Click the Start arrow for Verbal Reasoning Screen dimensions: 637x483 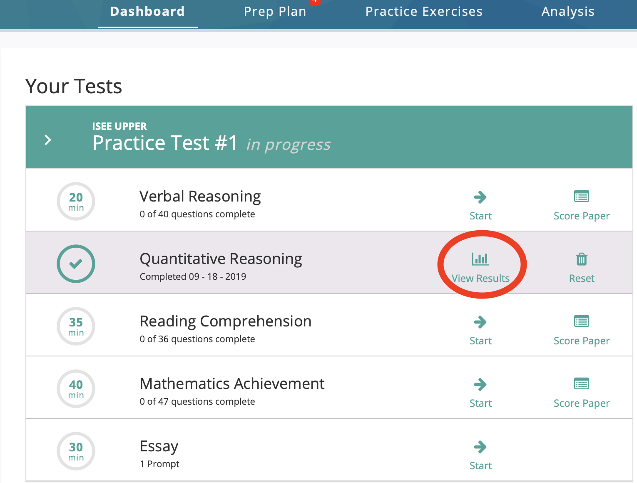click(x=480, y=197)
